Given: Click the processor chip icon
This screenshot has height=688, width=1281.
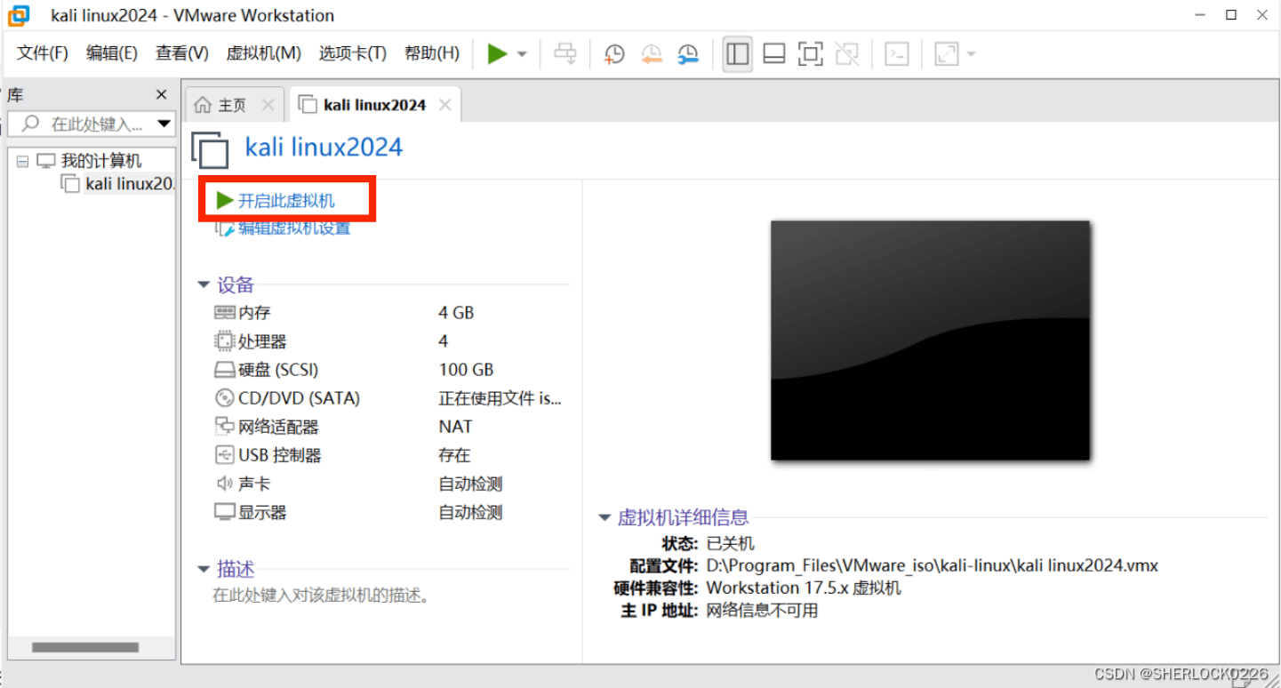Looking at the screenshot, I should point(224,341).
